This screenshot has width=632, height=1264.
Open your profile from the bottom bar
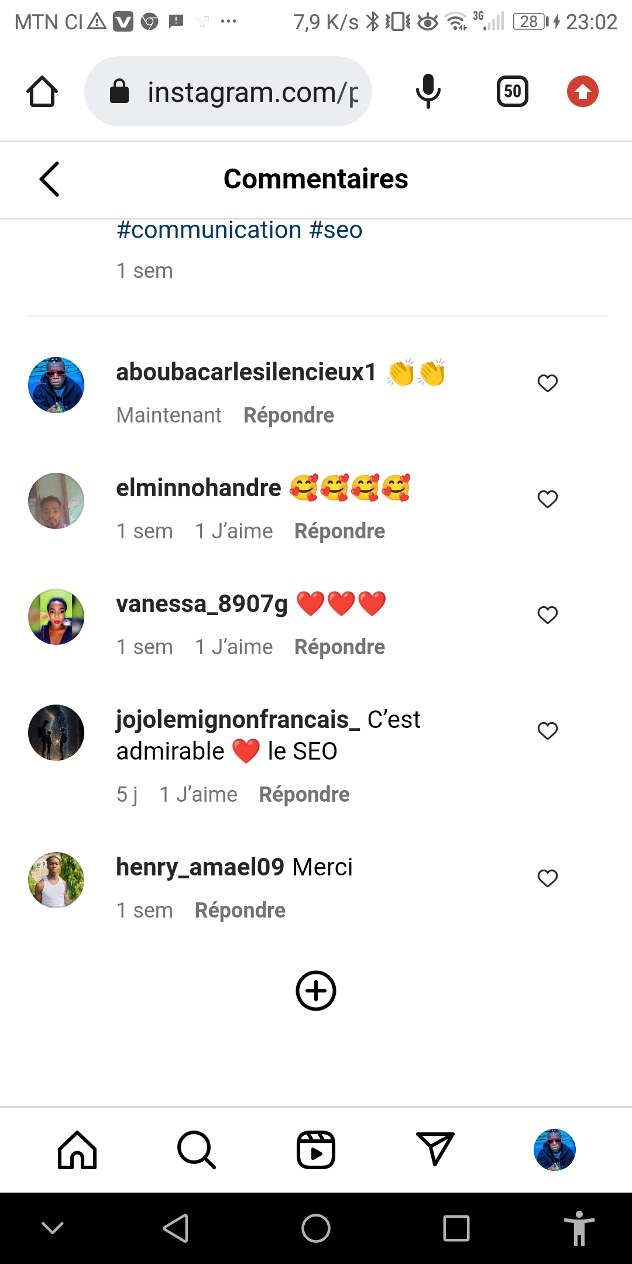554,1150
